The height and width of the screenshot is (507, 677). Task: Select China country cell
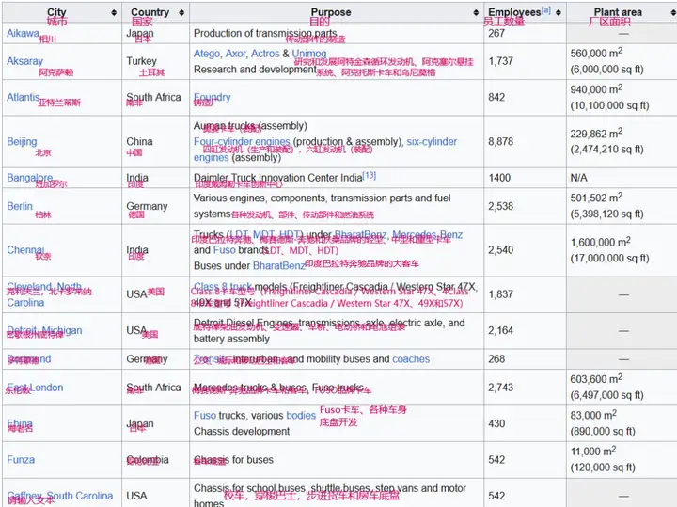tap(139, 142)
